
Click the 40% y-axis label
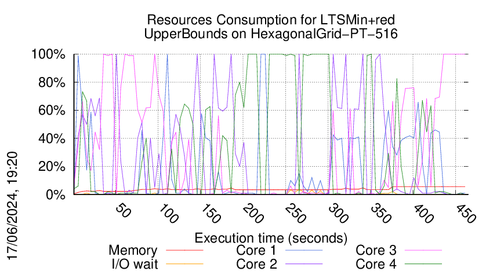52,138
